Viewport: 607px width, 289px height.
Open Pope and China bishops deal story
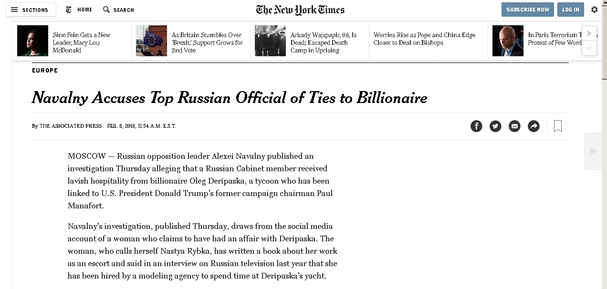point(425,39)
